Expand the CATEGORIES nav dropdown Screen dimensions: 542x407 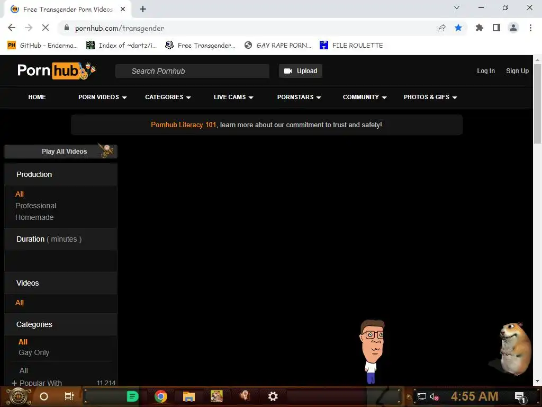168,98
